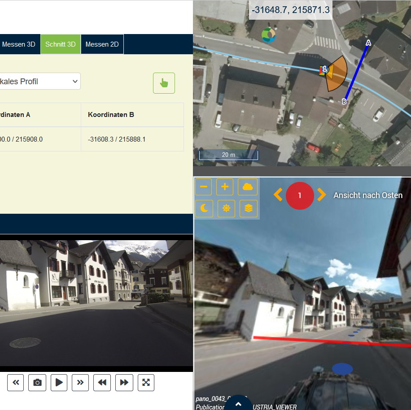Viewport: 411px width, 410px height.
Task: Click the red circle number 1 marker
Action: [x=300, y=195]
